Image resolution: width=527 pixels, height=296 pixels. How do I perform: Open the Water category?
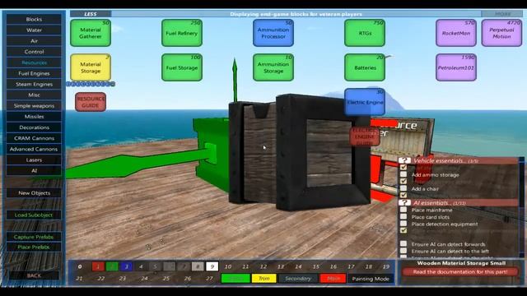point(34,30)
